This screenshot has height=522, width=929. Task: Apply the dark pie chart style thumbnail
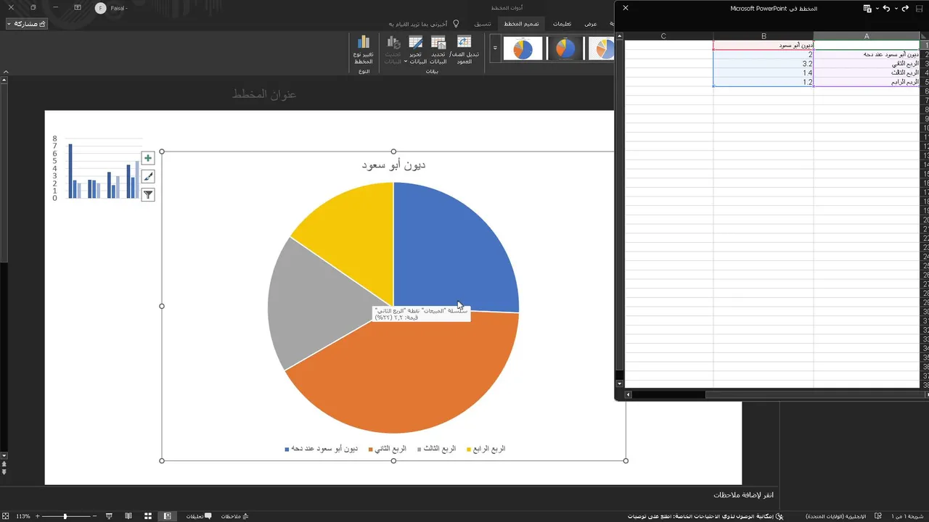pos(565,49)
